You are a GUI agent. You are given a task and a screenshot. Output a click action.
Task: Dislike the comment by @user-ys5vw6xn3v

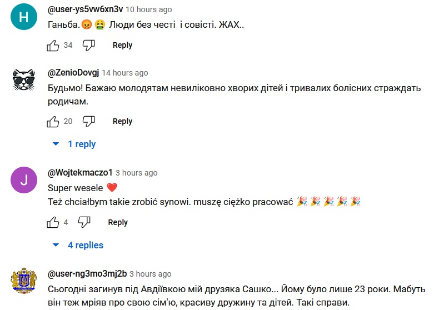click(88, 46)
